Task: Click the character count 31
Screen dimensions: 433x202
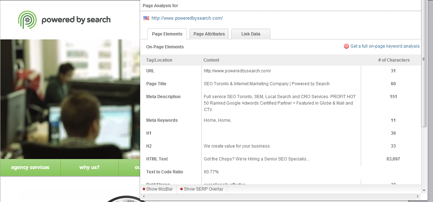Action: click(393, 71)
